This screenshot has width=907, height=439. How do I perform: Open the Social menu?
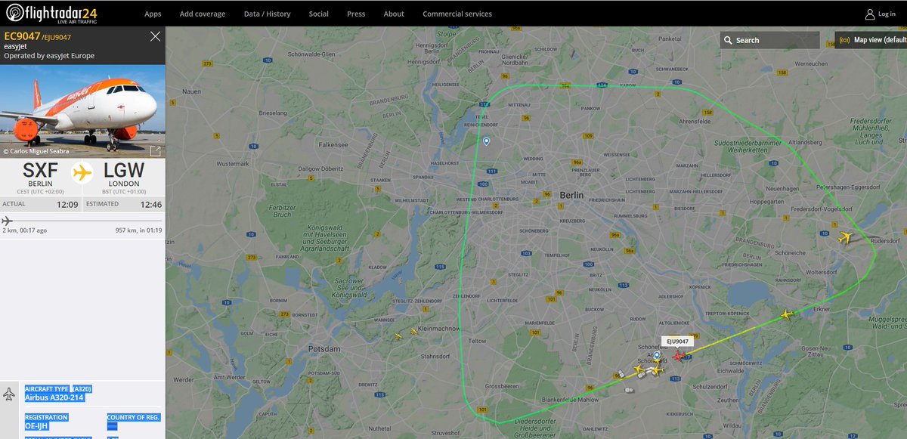(x=319, y=14)
